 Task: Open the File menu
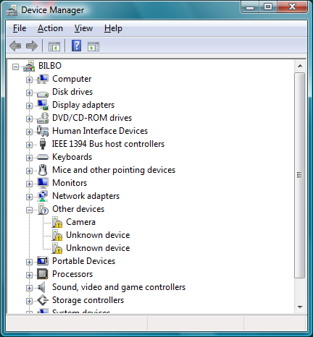[20, 28]
